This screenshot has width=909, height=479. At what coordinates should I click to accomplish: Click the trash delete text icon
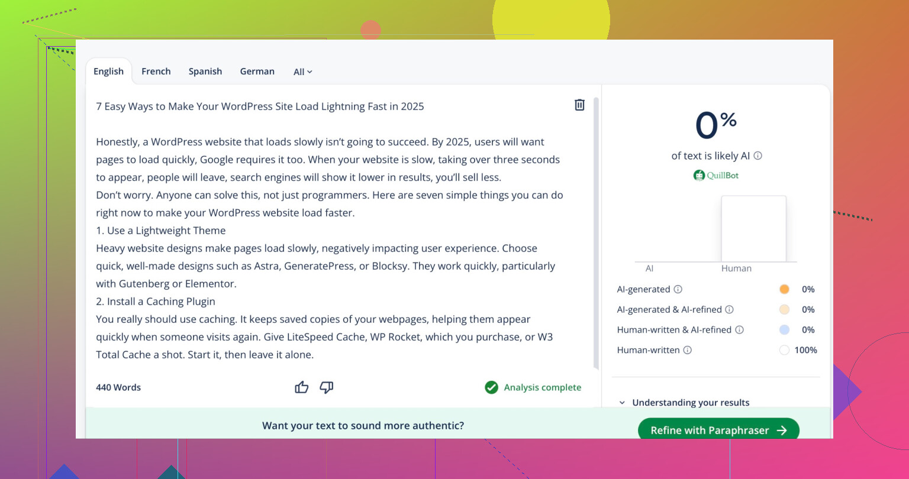579,105
